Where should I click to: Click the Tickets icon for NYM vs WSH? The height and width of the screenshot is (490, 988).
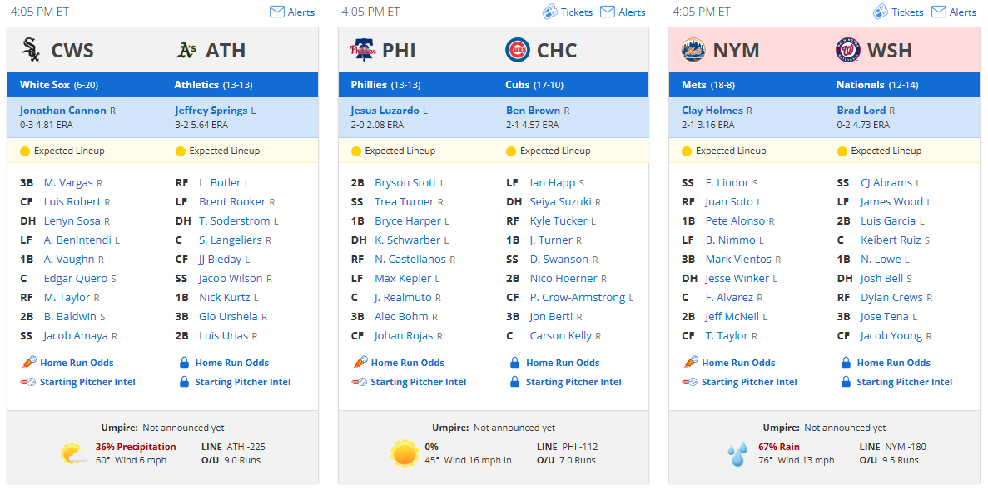[x=881, y=12]
